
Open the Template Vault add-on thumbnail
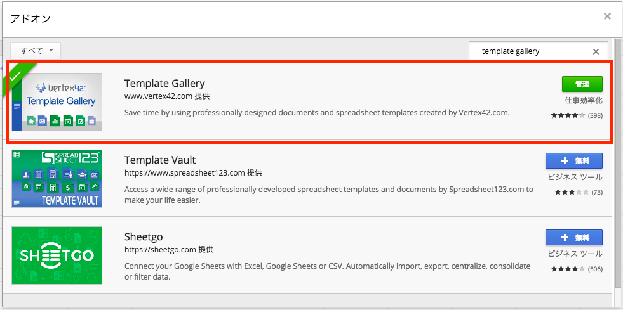point(57,179)
